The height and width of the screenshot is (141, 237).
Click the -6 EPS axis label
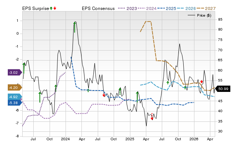click(x=17, y=110)
